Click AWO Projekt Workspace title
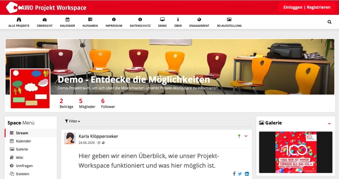Screen dimensions: 339x179 54,8
